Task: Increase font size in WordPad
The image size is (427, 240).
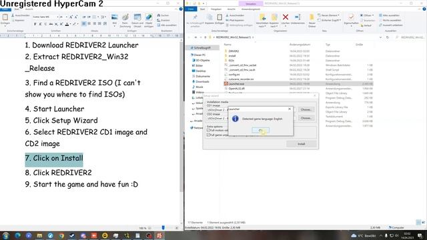Action: coord(71,17)
